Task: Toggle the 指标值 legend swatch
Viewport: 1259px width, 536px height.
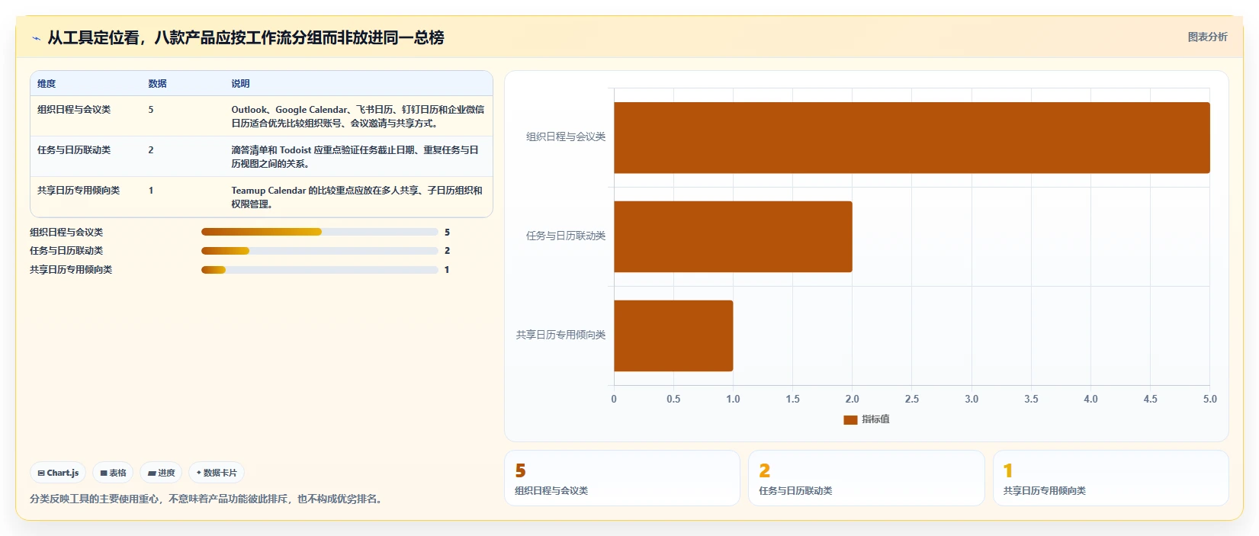Action: click(850, 420)
